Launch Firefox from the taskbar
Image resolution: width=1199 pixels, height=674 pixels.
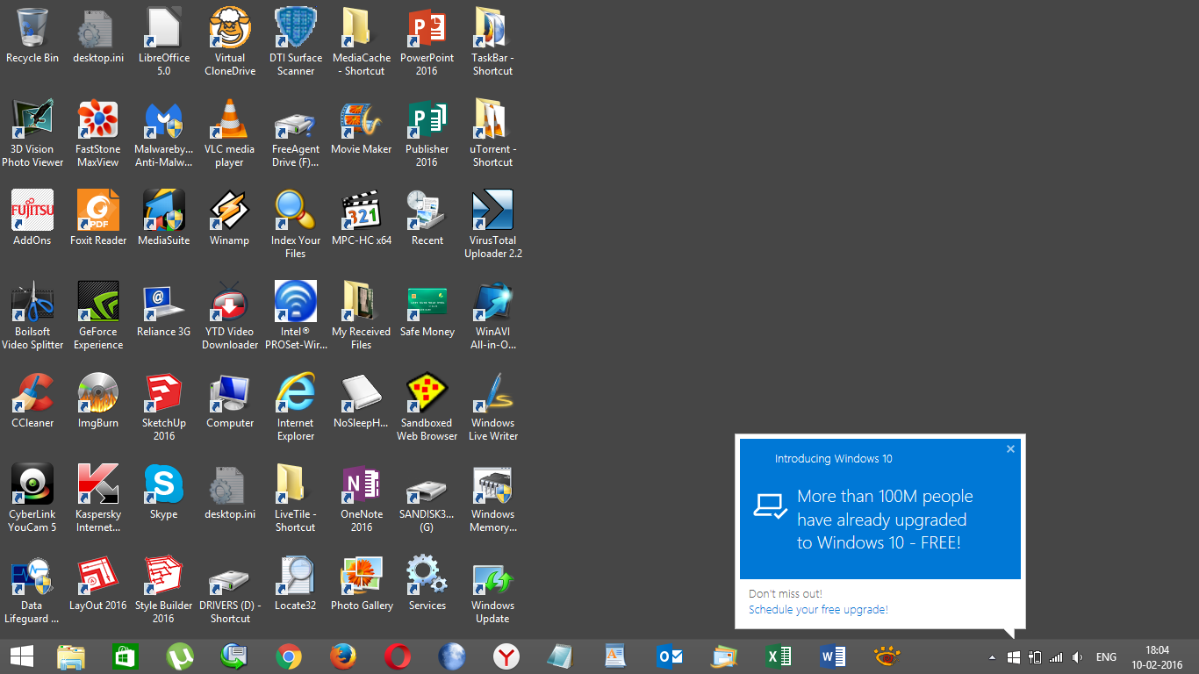343,656
